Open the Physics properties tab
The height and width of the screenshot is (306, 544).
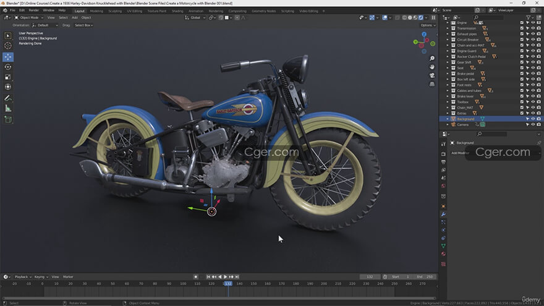click(x=443, y=230)
